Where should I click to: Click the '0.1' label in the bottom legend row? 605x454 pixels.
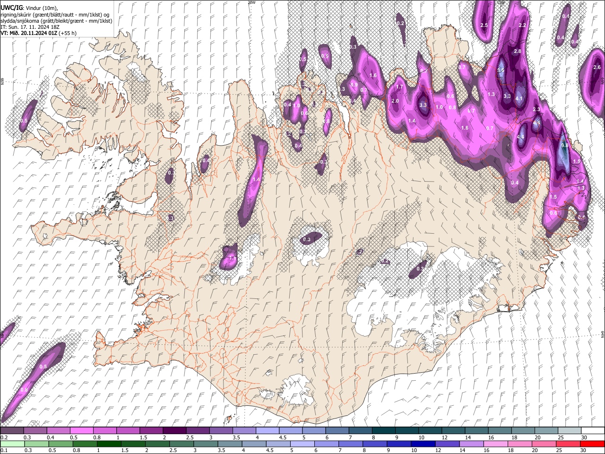point(3,451)
